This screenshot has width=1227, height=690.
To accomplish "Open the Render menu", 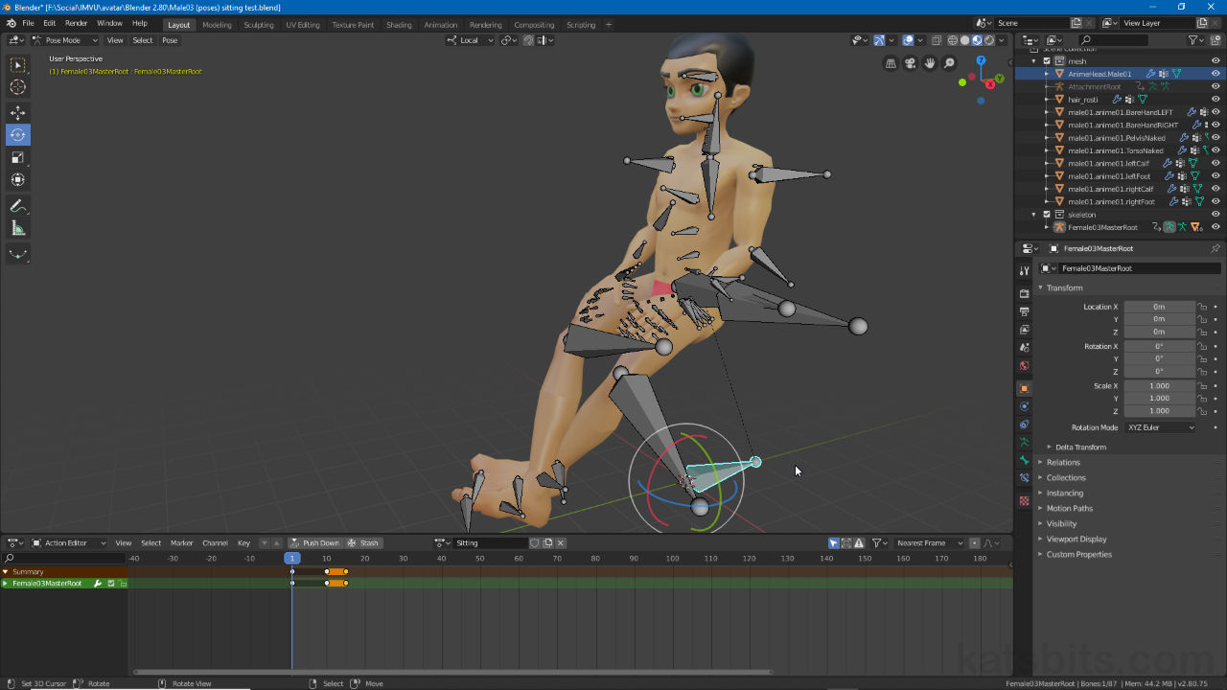I will point(77,23).
